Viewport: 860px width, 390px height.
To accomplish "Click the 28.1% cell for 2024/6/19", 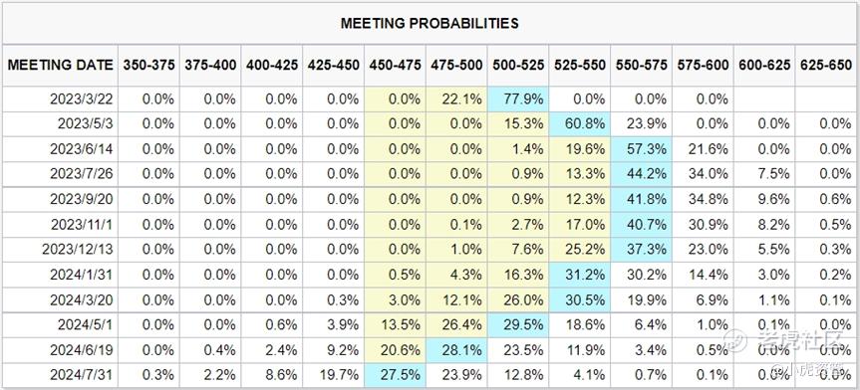I will [456, 350].
